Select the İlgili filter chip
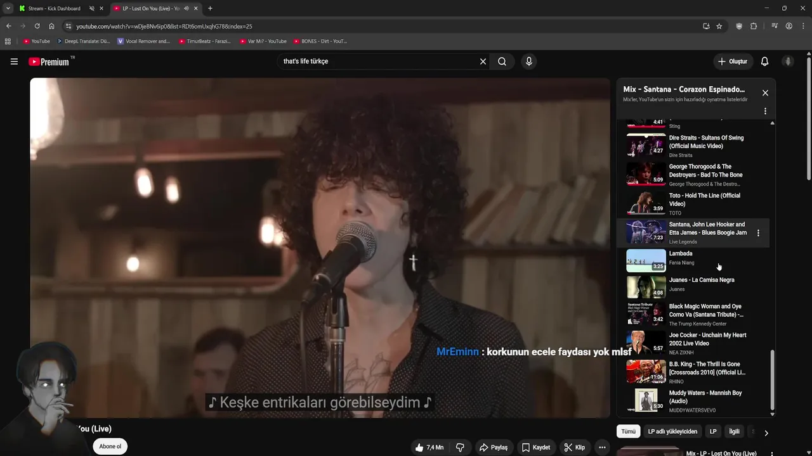812x456 pixels. click(x=734, y=431)
